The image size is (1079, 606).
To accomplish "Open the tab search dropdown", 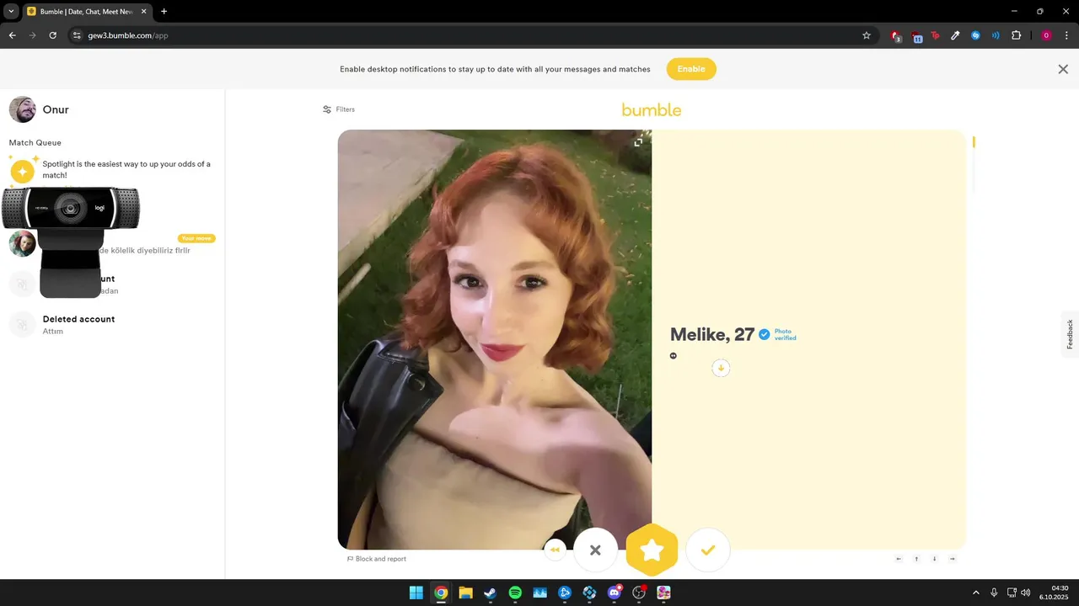I will click(11, 12).
